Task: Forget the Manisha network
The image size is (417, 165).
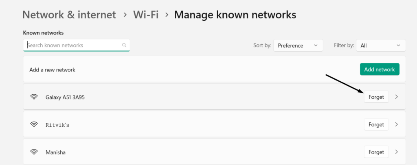Action: point(376,152)
